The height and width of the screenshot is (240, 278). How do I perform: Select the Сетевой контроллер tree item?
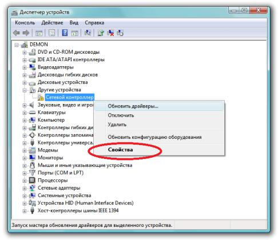(69, 97)
